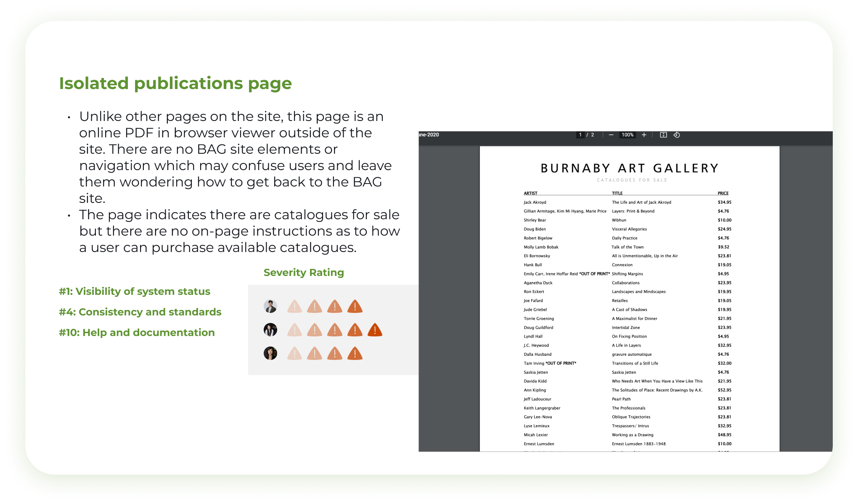Click the artist name 'Keith Langergraber'
858x504 pixels.
point(542,408)
